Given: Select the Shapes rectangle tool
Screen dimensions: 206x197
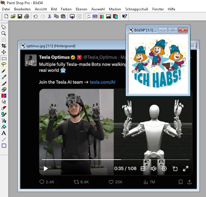Looking at the screenshot, I should 4,146.
